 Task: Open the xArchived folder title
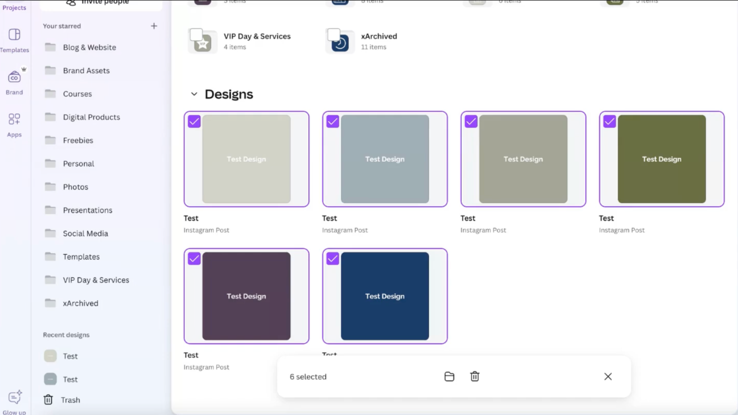(379, 36)
